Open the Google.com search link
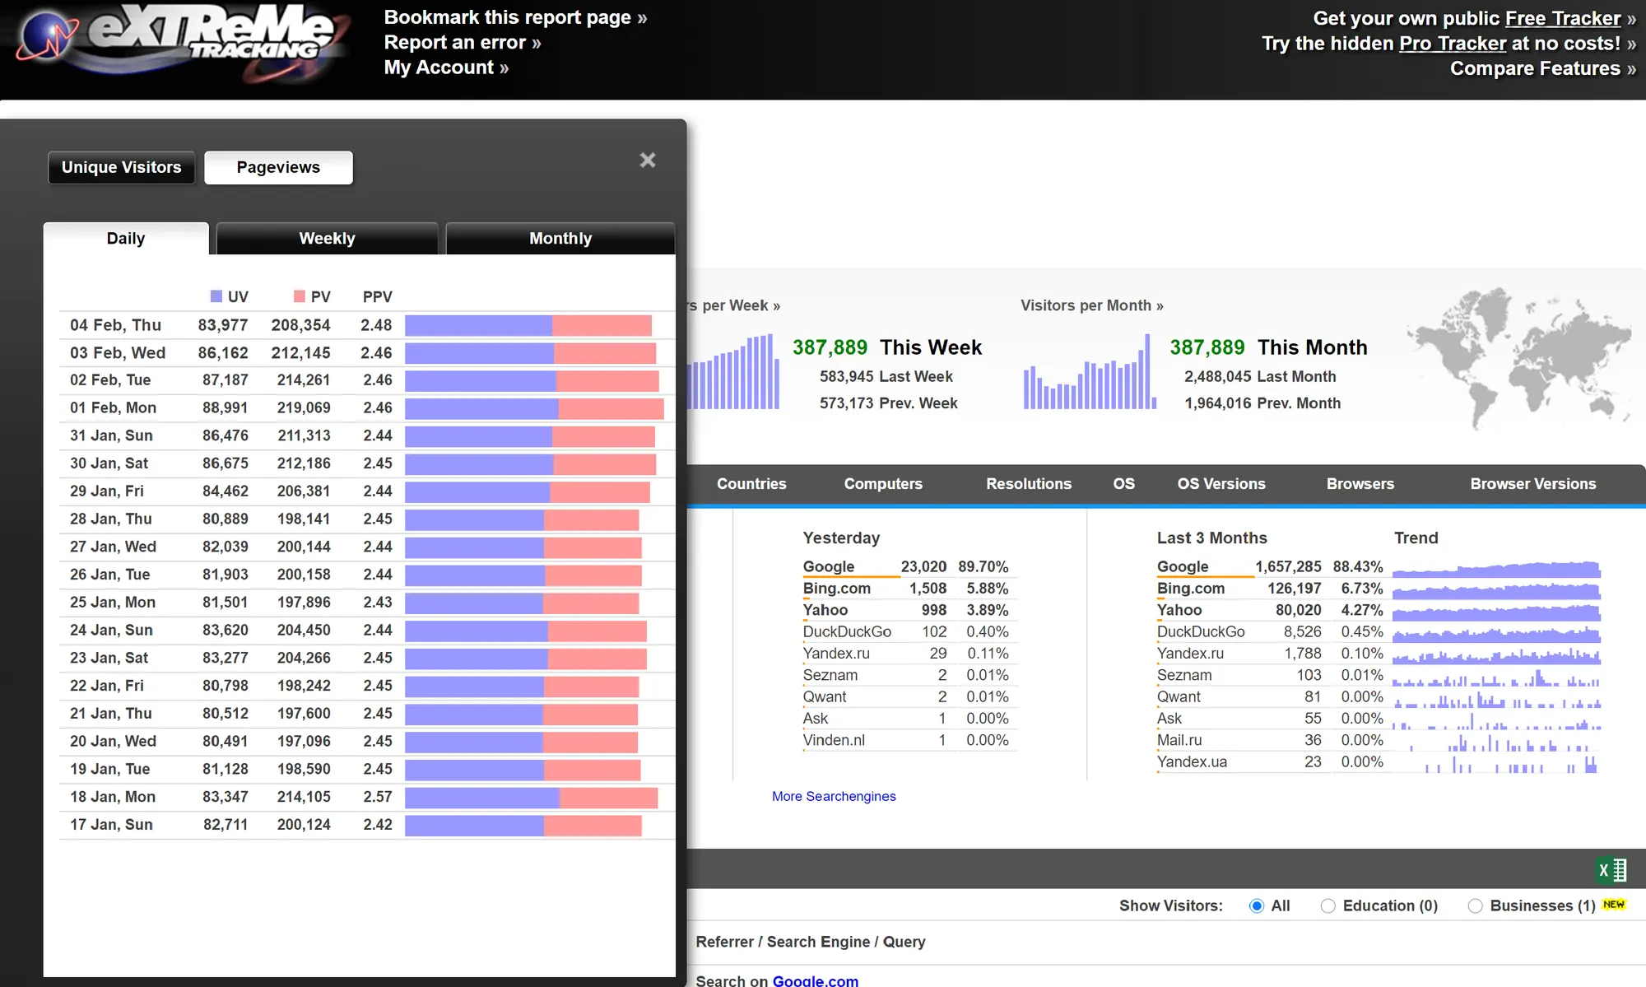 pyautogui.click(x=816, y=980)
